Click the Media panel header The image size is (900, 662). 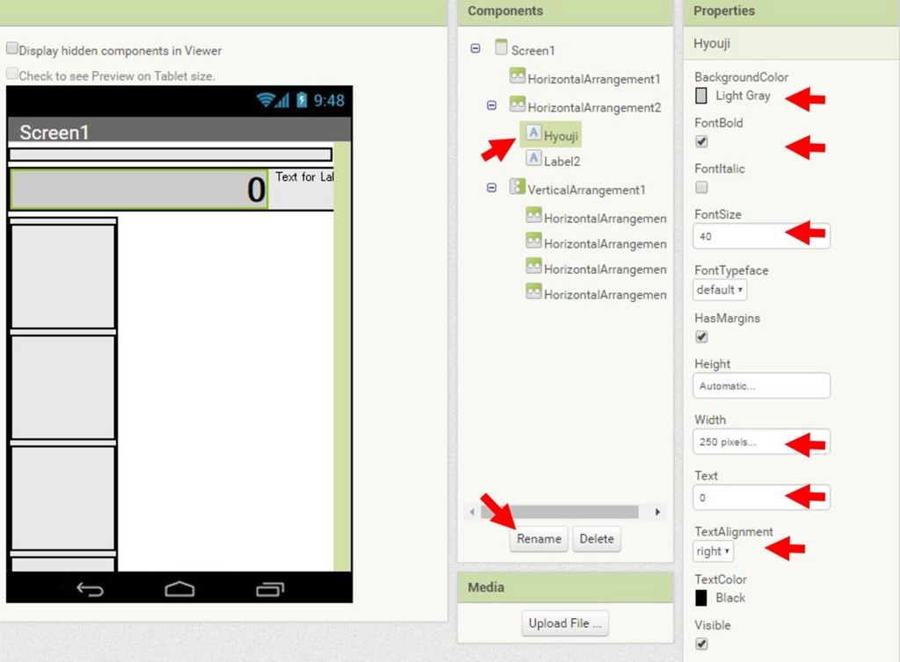(565, 587)
